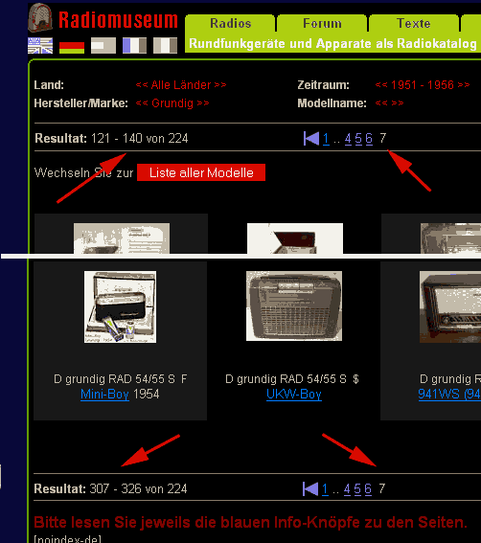Click the 'Zeitraum:' label

pyautogui.click(x=323, y=85)
